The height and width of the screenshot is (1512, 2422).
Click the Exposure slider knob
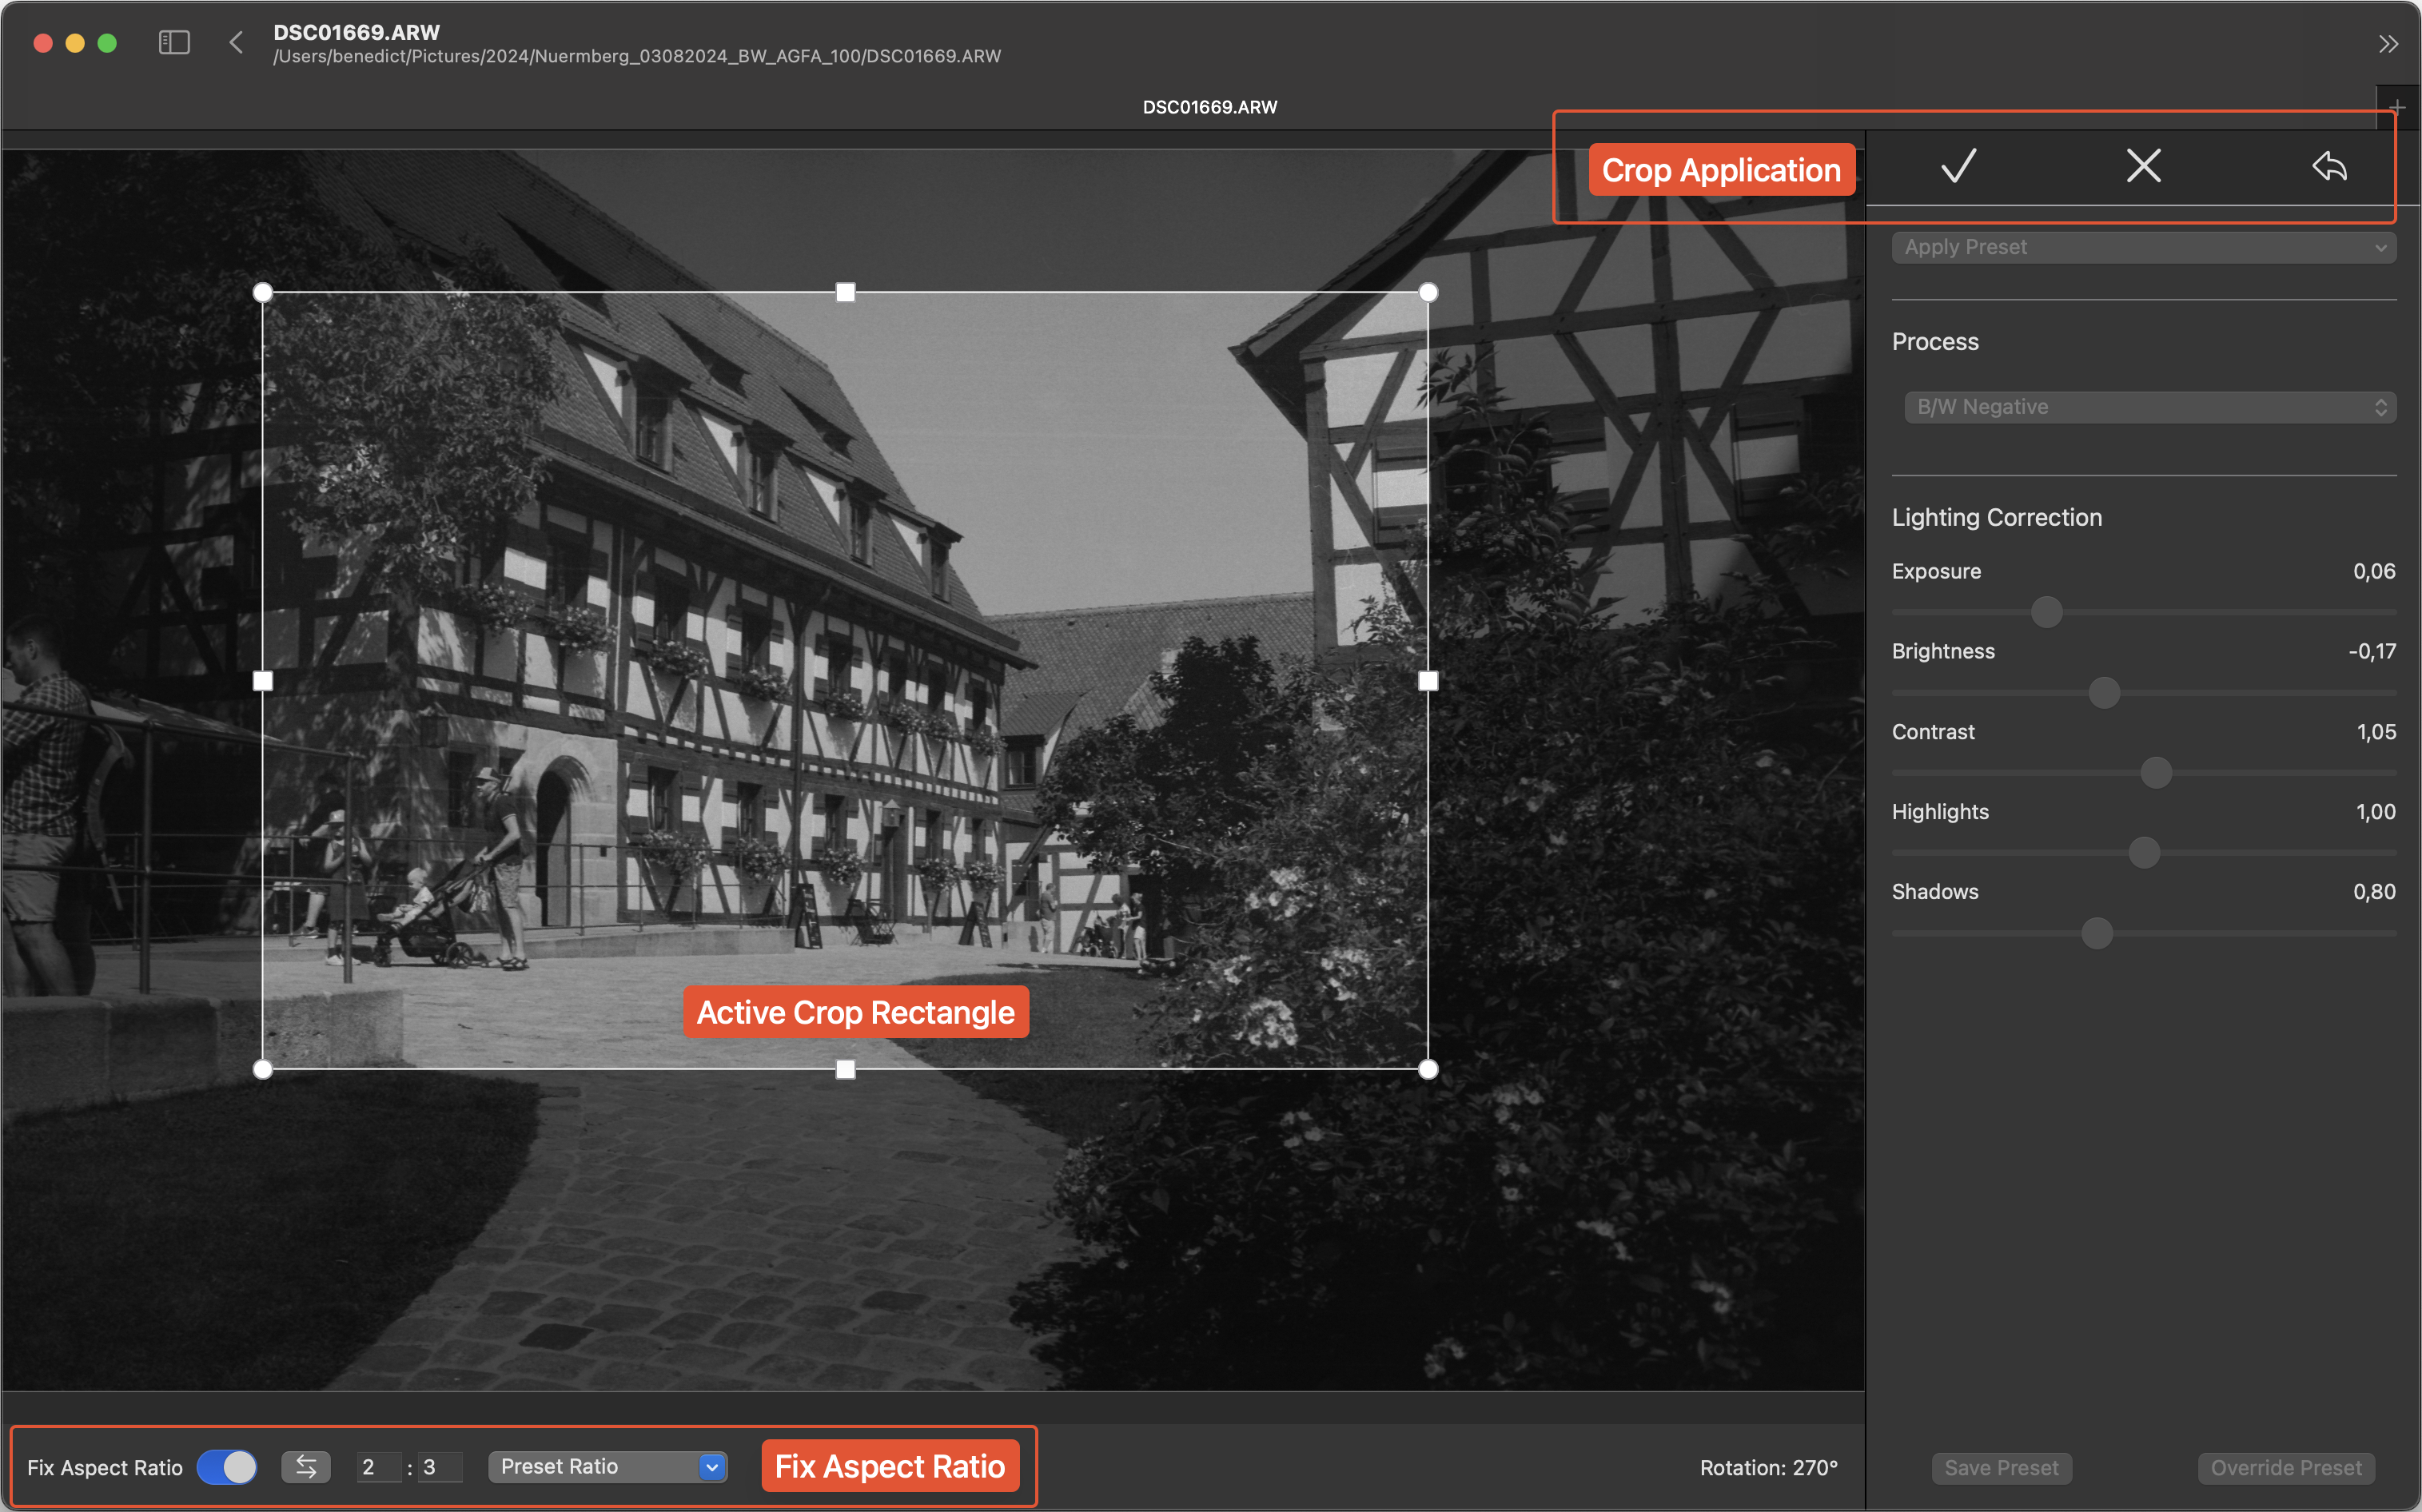click(x=2047, y=612)
